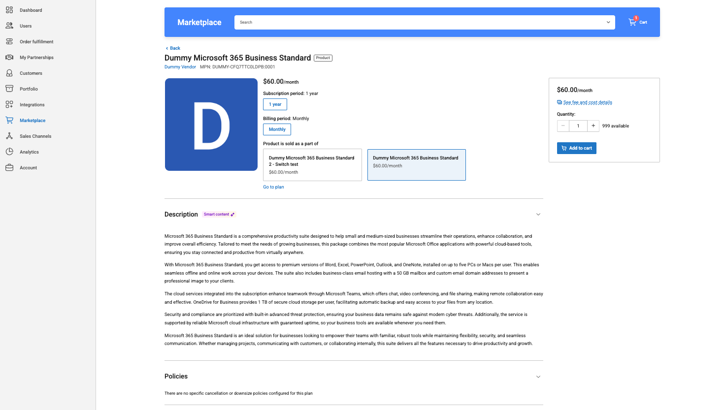
Task: Click the Cart label in header
Action: 643,22
